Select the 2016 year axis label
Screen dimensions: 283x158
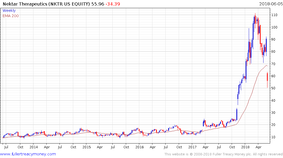(139, 147)
